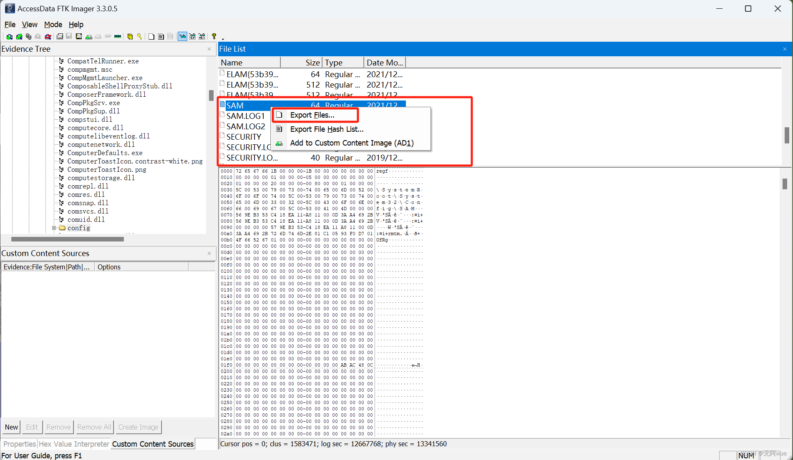Click the Capture Memory chip icon
This screenshot has height=460, width=793.
(x=118, y=37)
